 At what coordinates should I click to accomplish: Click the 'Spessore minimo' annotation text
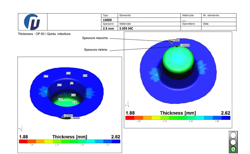point(96,50)
